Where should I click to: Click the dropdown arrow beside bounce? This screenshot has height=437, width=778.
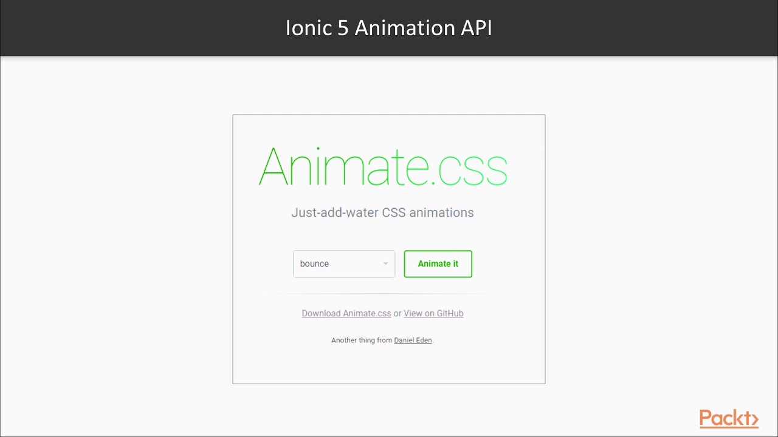click(x=385, y=264)
